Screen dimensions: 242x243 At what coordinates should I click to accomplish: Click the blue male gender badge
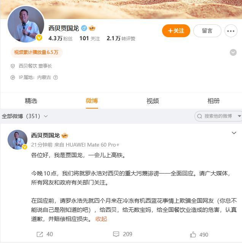[84, 28]
